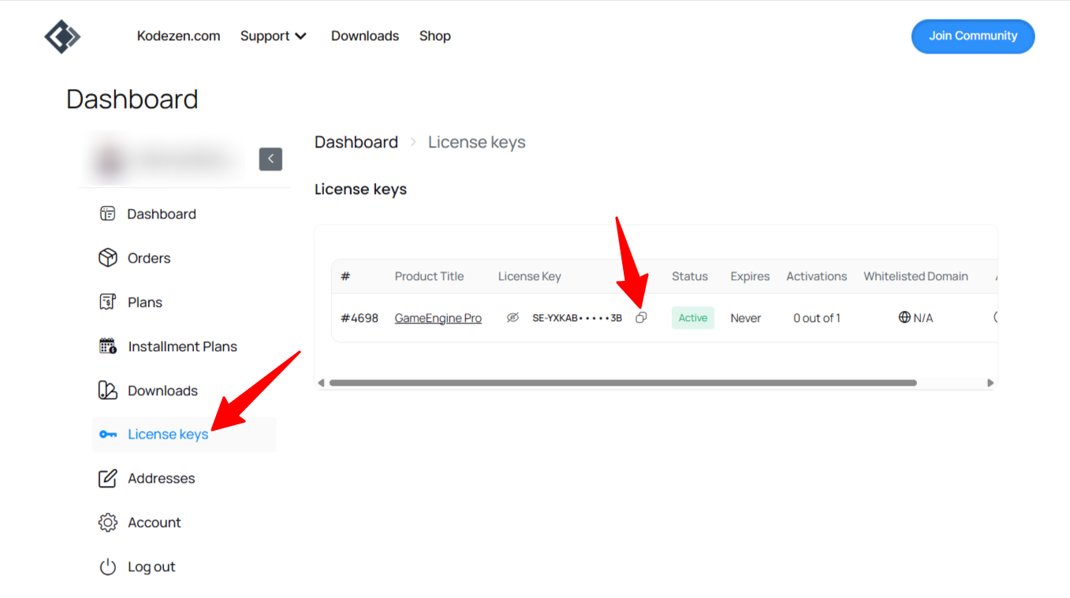Click the Installment Plans calendar icon

click(x=108, y=346)
